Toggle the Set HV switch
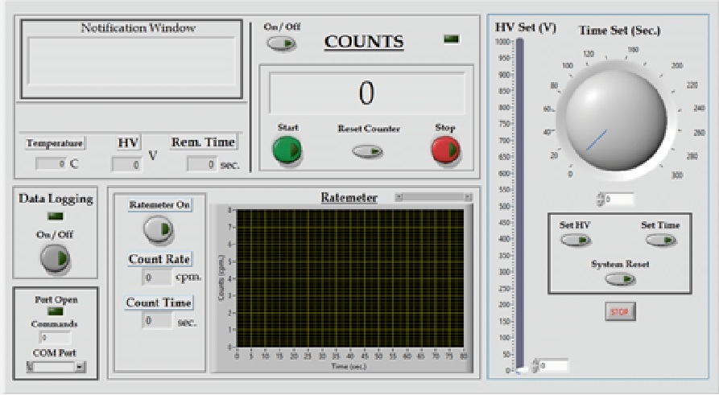Viewport: 719px width, 395px height. [x=576, y=240]
